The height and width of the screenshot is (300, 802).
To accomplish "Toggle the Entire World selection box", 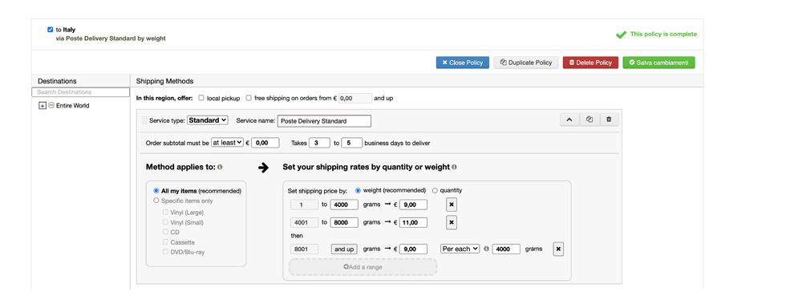I will [51, 105].
